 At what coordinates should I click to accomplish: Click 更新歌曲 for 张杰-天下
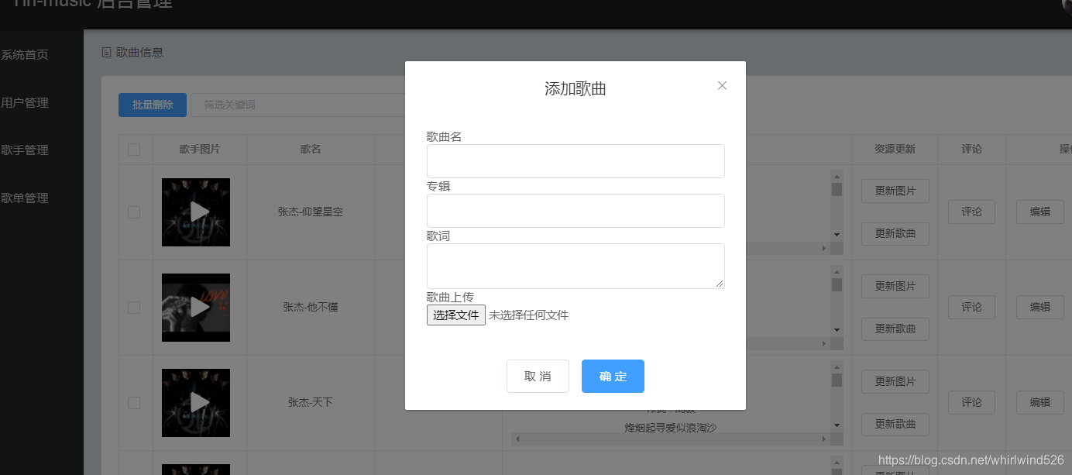click(x=895, y=424)
